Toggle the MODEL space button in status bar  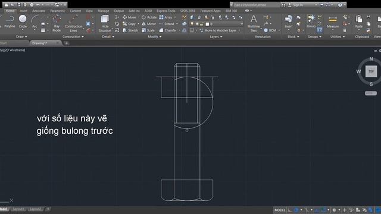tap(280, 210)
